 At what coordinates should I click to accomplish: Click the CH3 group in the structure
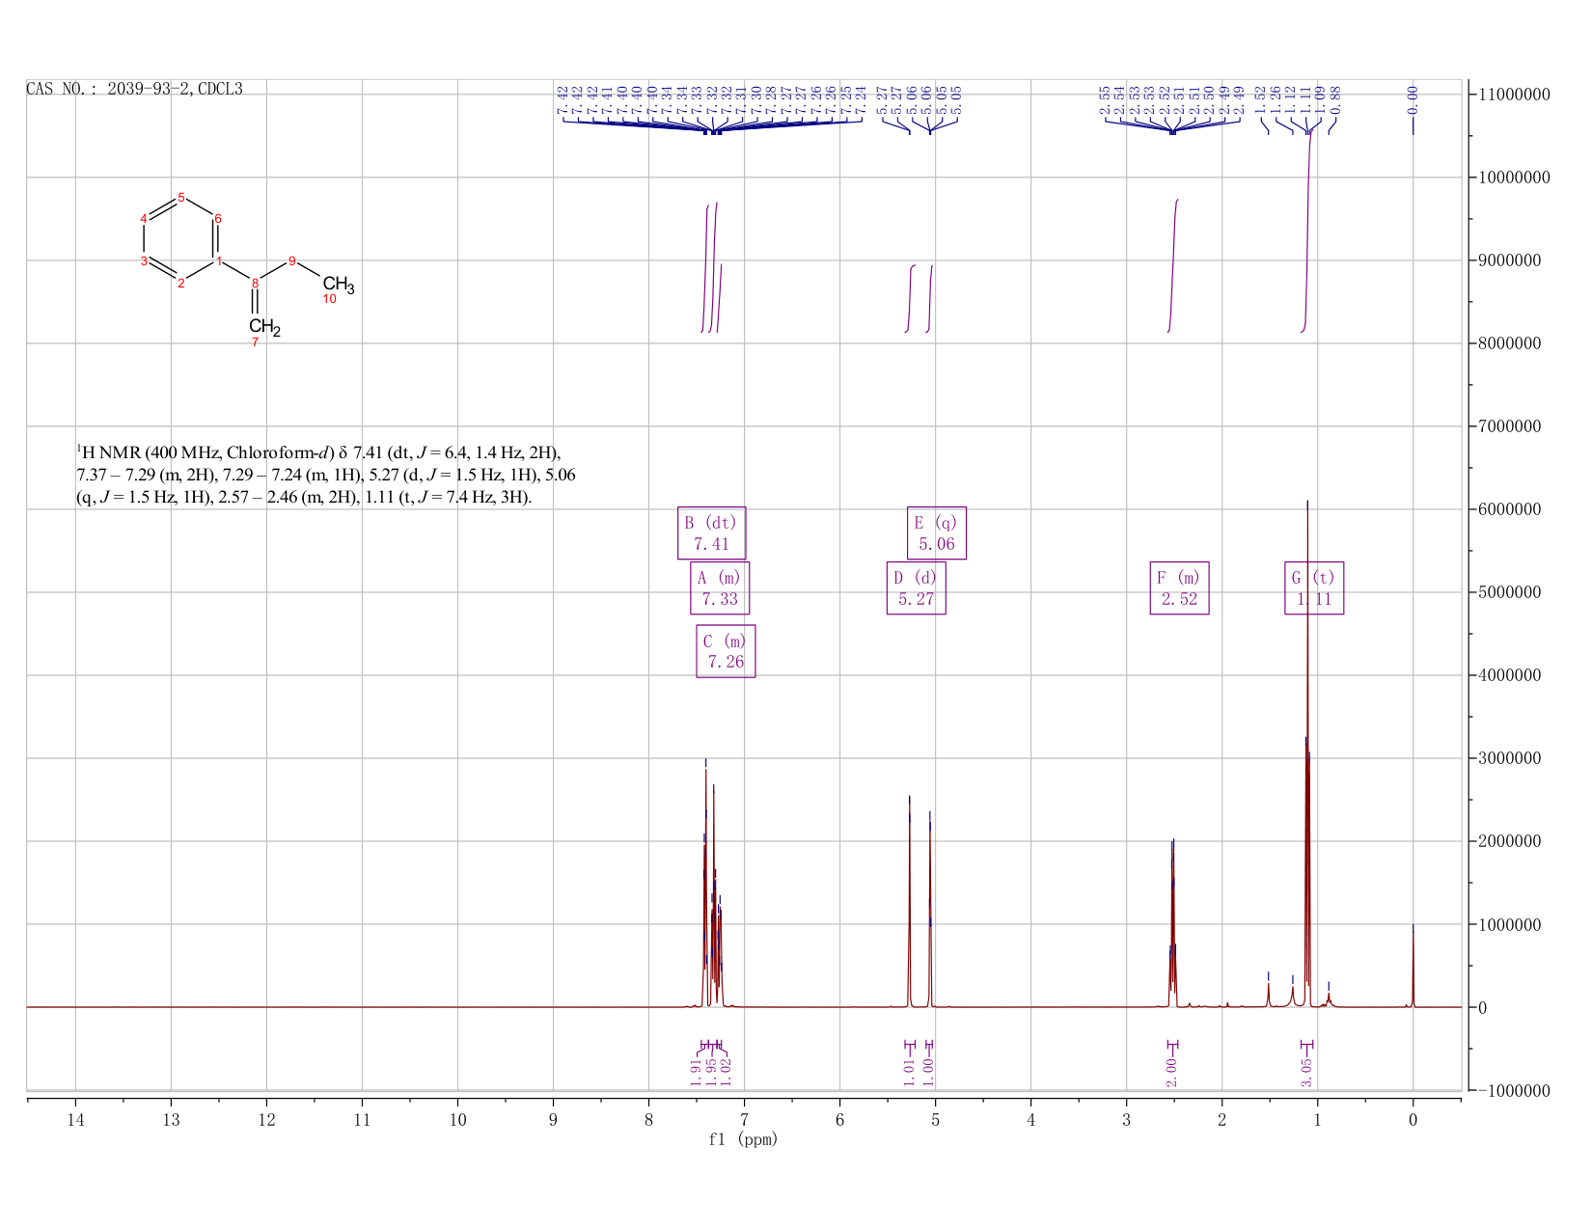coord(339,286)
